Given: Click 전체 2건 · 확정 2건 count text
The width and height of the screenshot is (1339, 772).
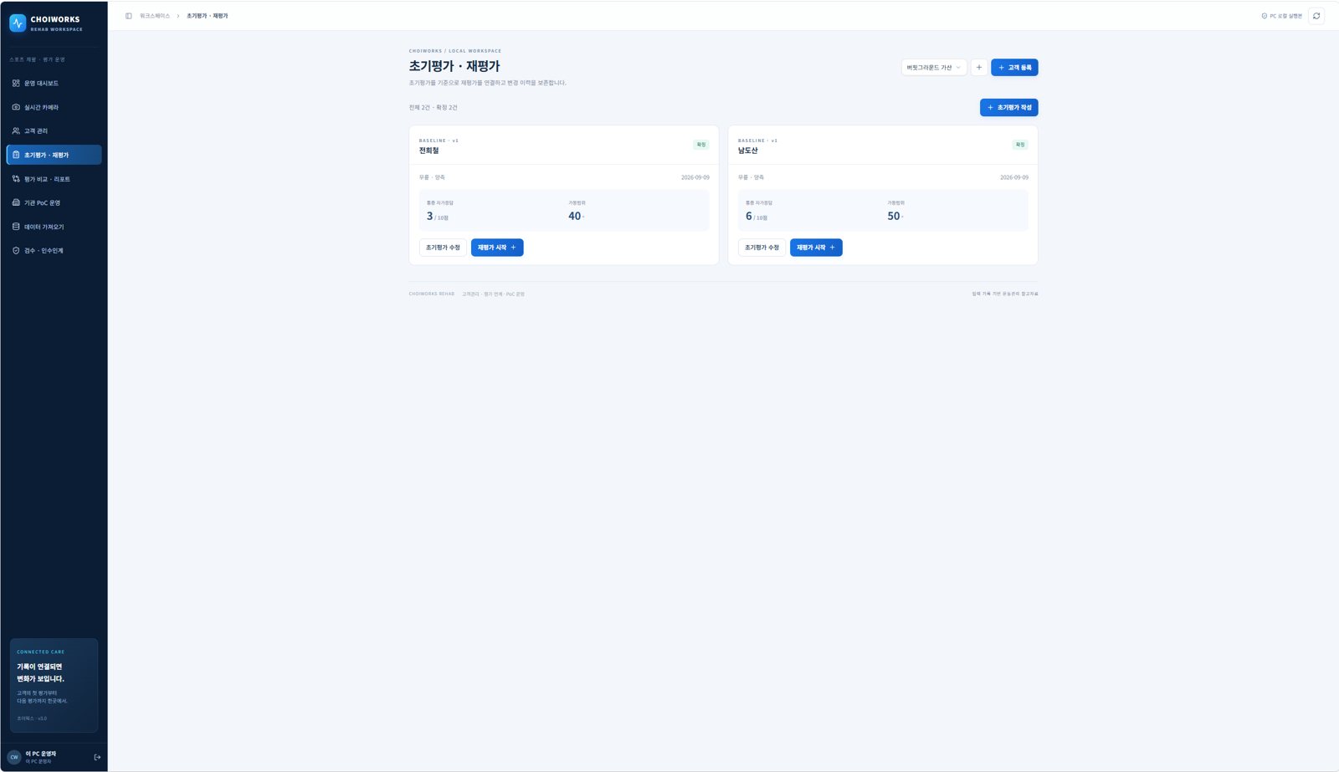Looking at the screenshot, I should (x=434, y=108).
